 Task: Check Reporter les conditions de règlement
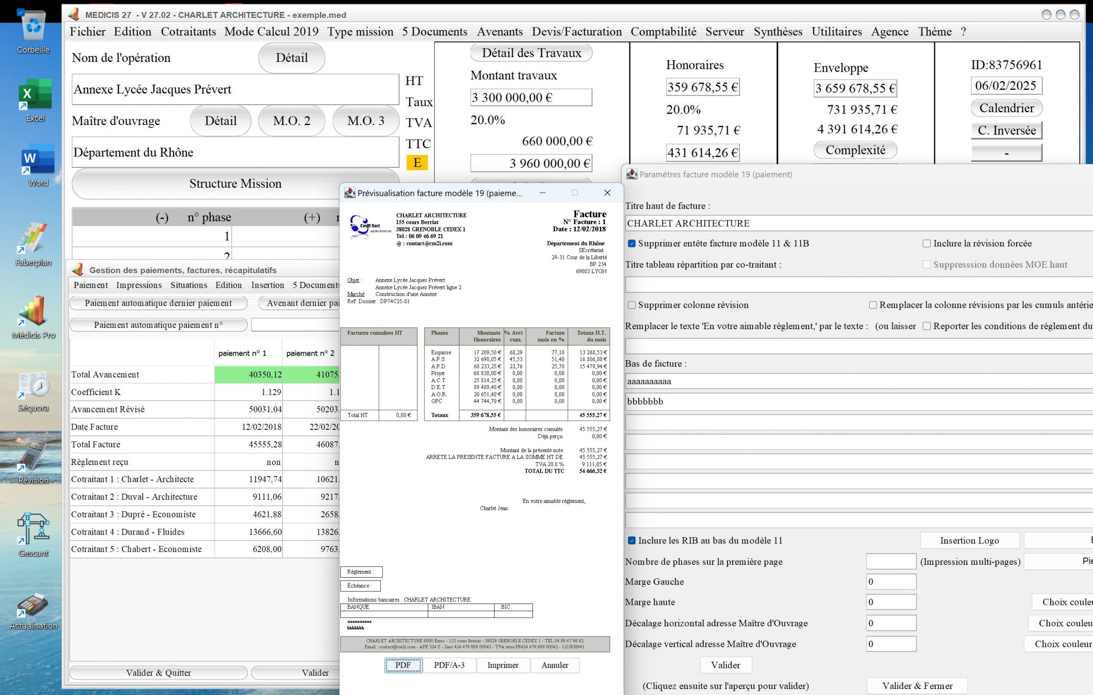pyautogui.click(x=926, y=326)
